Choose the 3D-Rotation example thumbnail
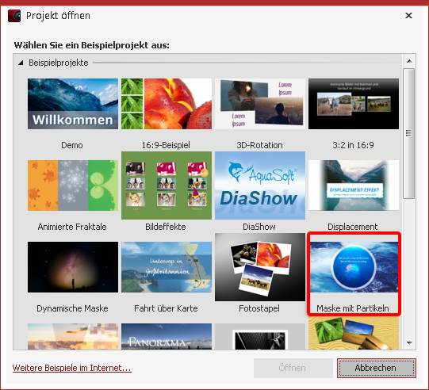429x390 pixels. pos(260,104)
